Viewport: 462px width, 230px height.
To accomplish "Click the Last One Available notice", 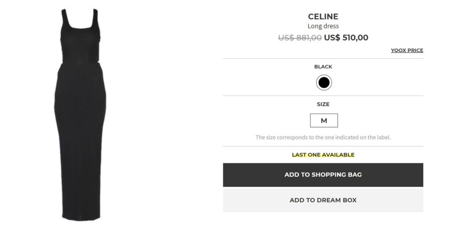I will (x=323, y=155).
